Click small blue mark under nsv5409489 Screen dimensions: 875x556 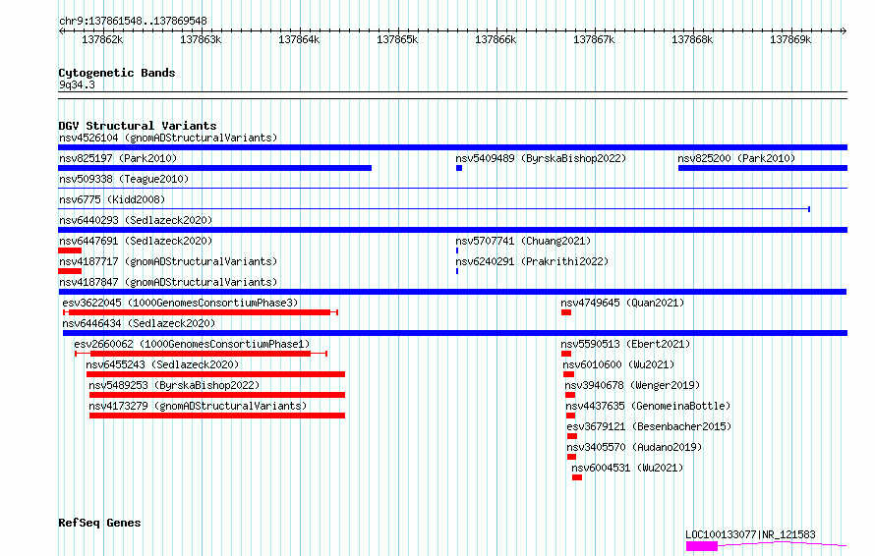coord(459,168)
